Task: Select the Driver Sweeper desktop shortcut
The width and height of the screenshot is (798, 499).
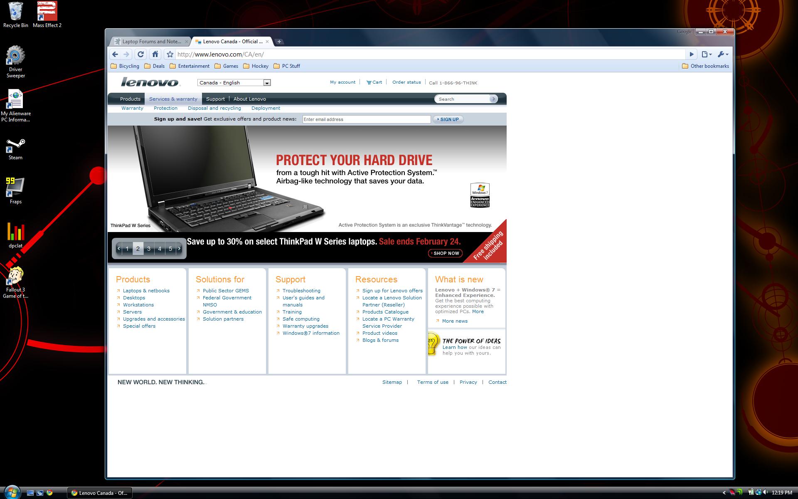Action: coord(15,62)
